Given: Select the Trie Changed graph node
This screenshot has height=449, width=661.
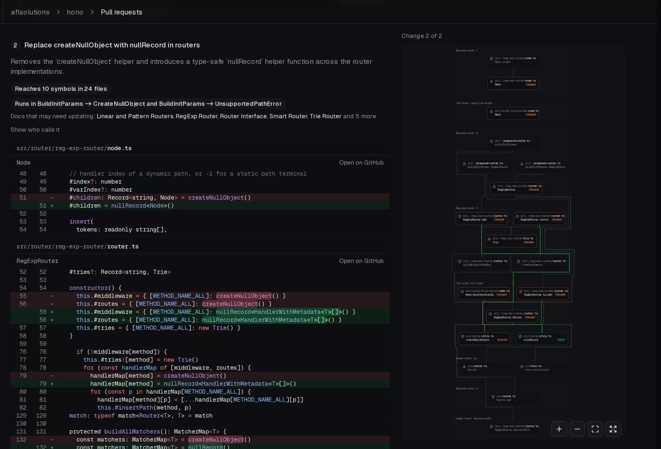Looking at the screenshot, I should point(511,241).
